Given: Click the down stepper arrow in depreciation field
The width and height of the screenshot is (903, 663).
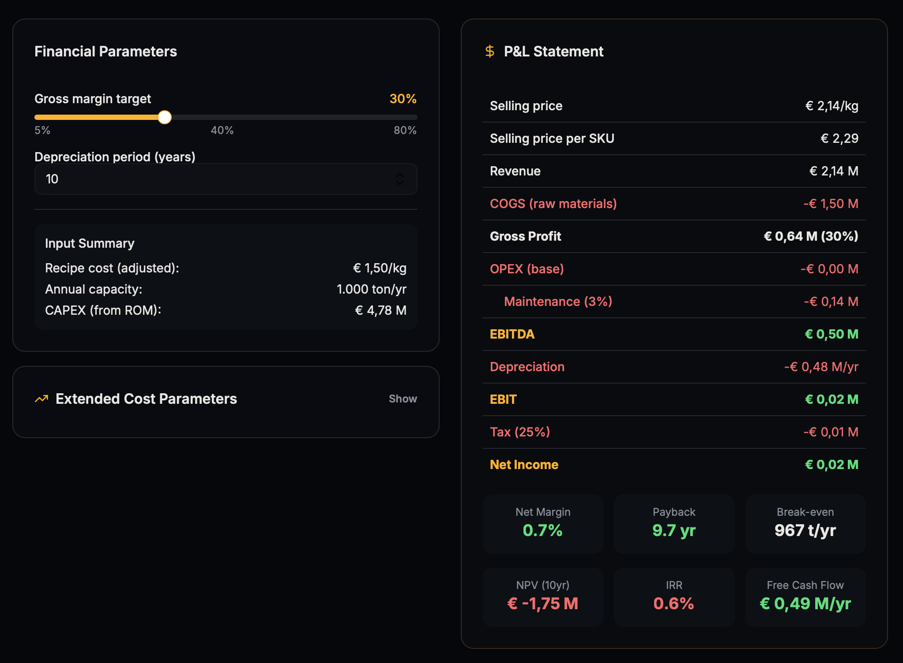Looking at the screenshot, I should [400, 183].
